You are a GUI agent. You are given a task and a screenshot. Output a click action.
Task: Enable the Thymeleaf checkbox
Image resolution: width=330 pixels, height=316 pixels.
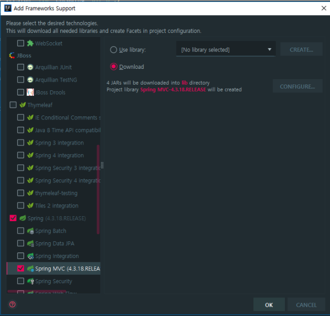(13, 105)
